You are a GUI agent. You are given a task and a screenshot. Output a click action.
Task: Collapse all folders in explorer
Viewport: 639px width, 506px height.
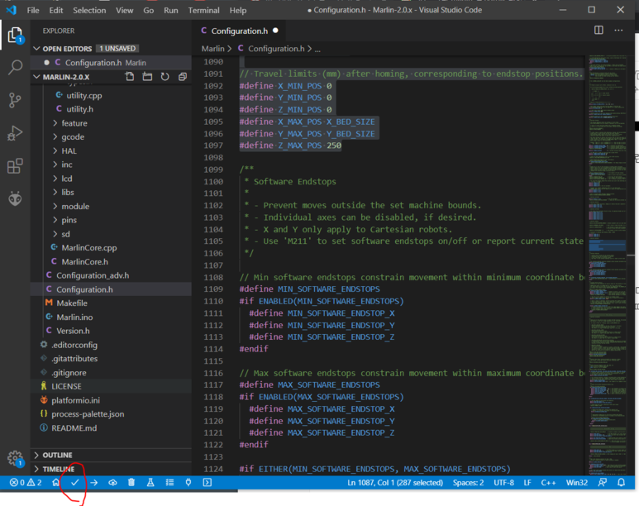tap(183, 77)
